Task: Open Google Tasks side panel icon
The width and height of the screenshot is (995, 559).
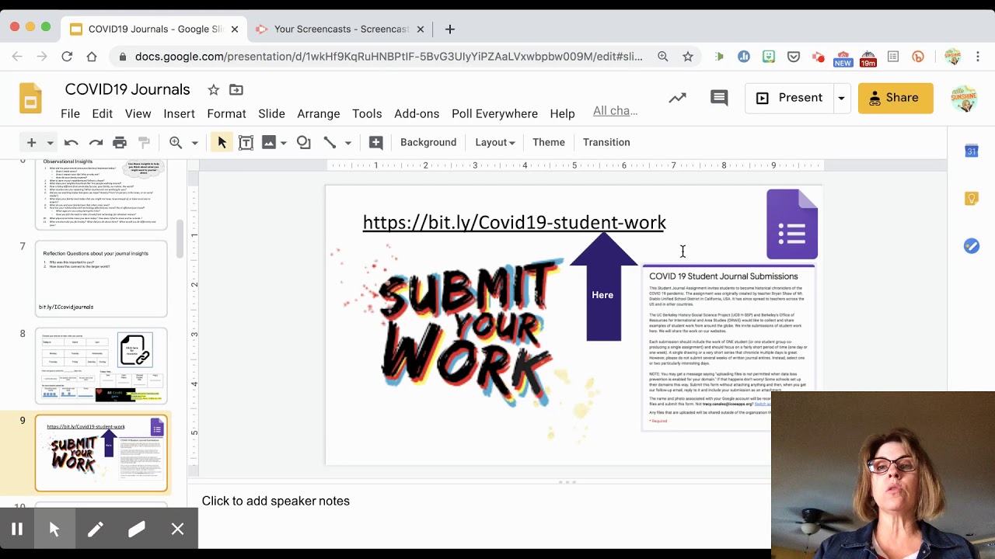Action: point(972,246)
